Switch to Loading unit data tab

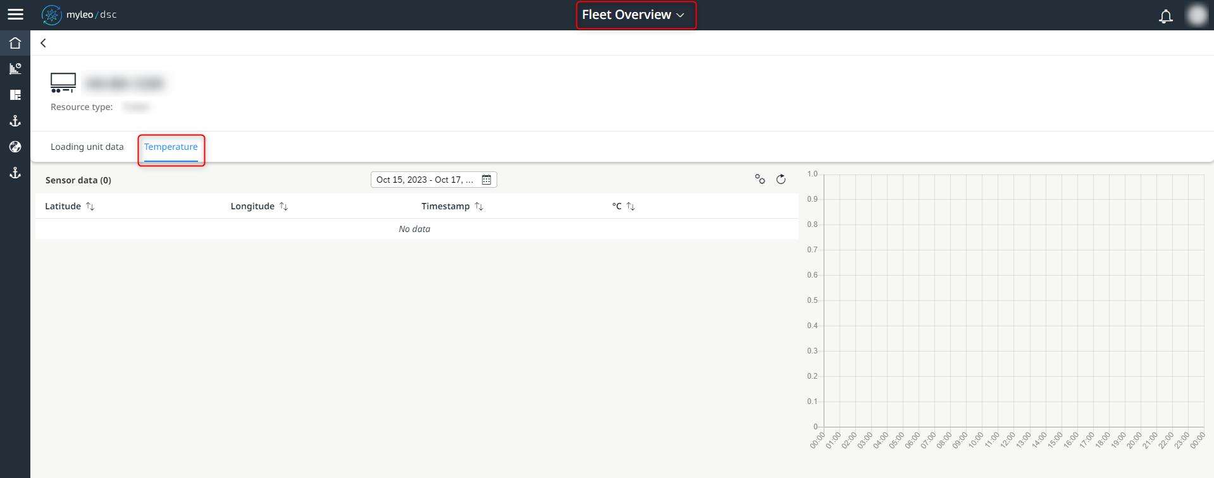pyautogui.click(x=87, y=147)
